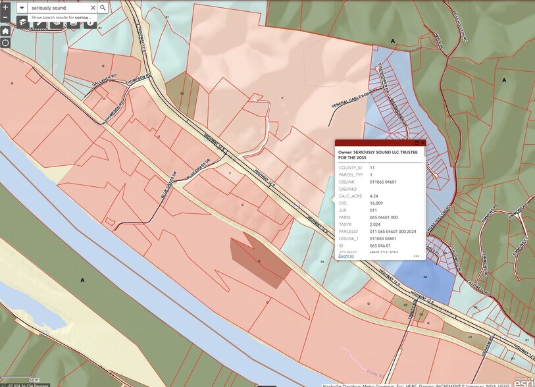Click the Esri logo link
Viewport: 535px width, 387px height.
(x=524, y=382)
